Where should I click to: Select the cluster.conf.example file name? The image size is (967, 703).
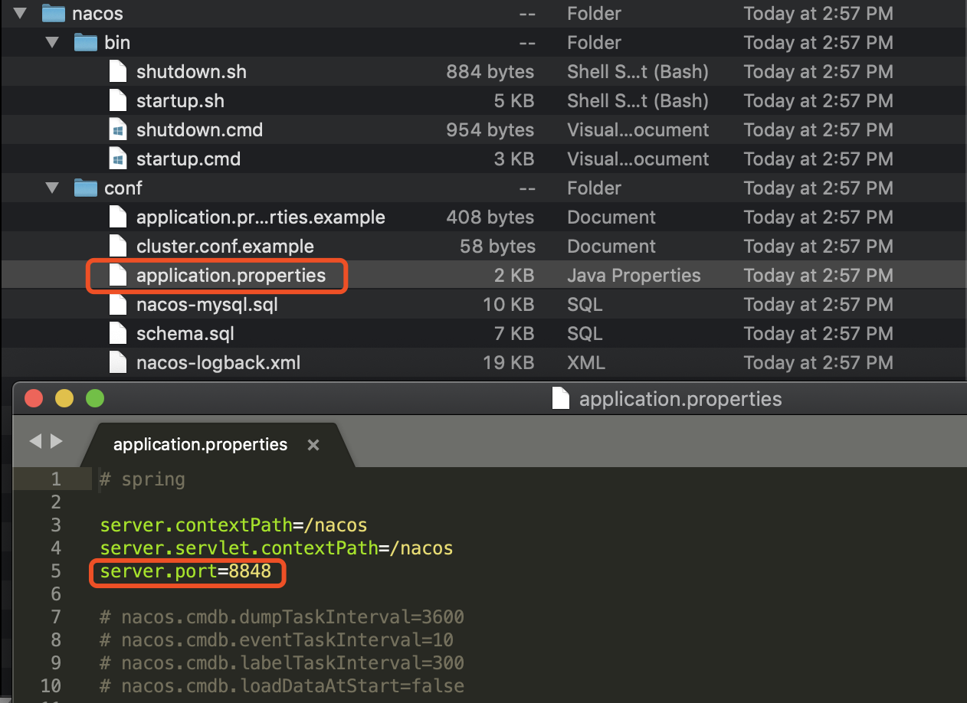[x=225, y=247]
